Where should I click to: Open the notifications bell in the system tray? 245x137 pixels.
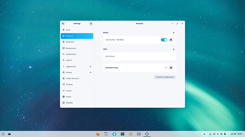tap(204, 134)
